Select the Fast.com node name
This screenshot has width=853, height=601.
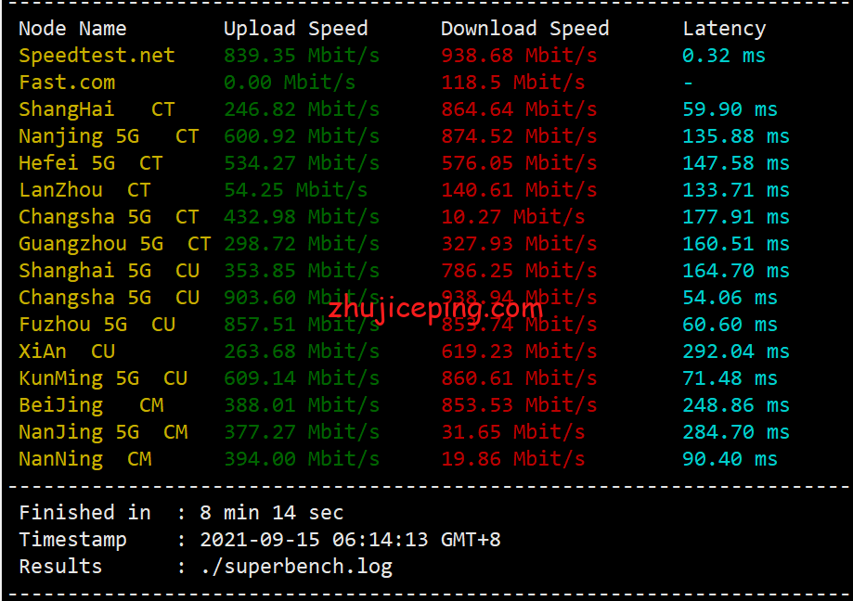click(x=67, y=83)
